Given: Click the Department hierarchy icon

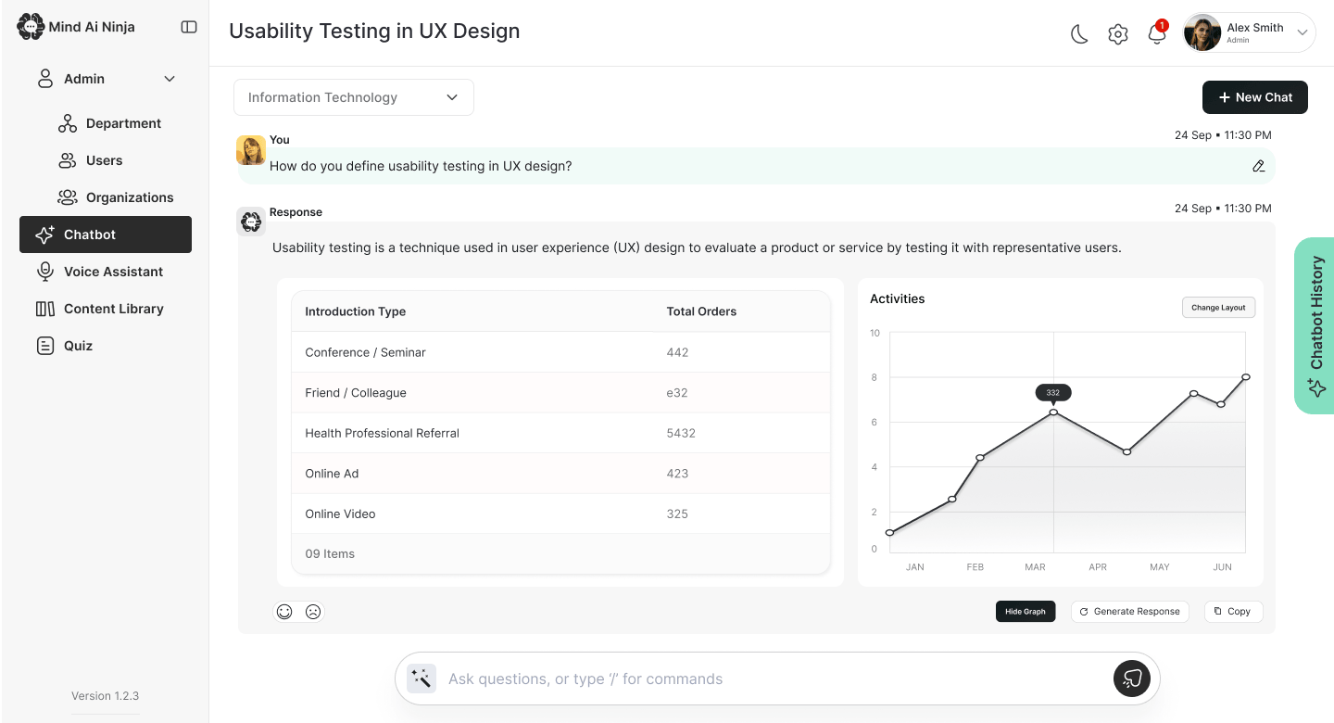Looking at the screenshot, I should [68, 123].
